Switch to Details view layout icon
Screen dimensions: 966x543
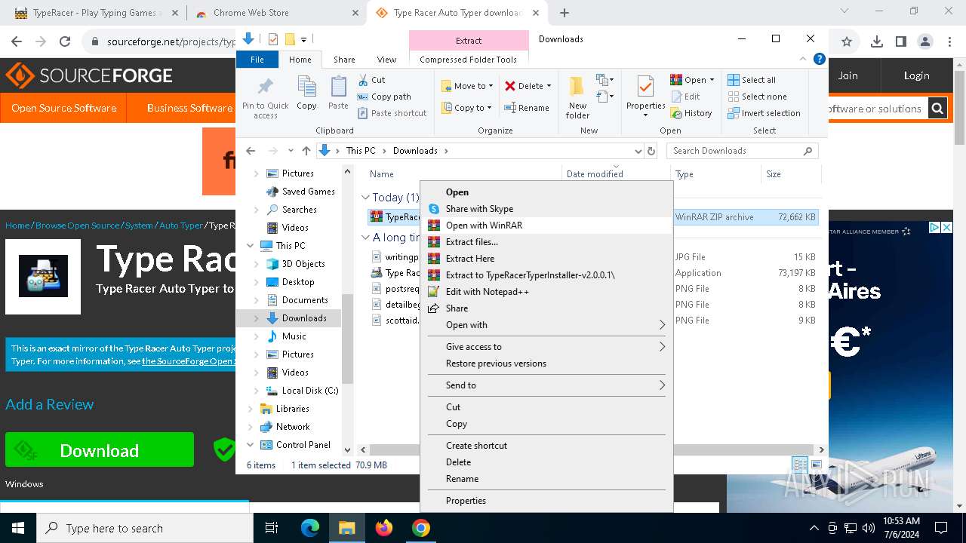click(x=799, y=465)
